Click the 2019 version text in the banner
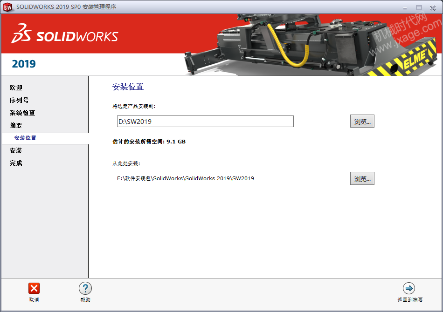 [x=24, y=64]
